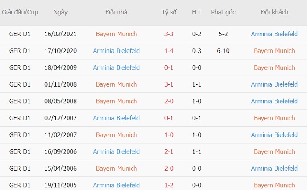
Task: Open the 0-1 score from 02/12/2007
Action: click(x=169, y=118)
